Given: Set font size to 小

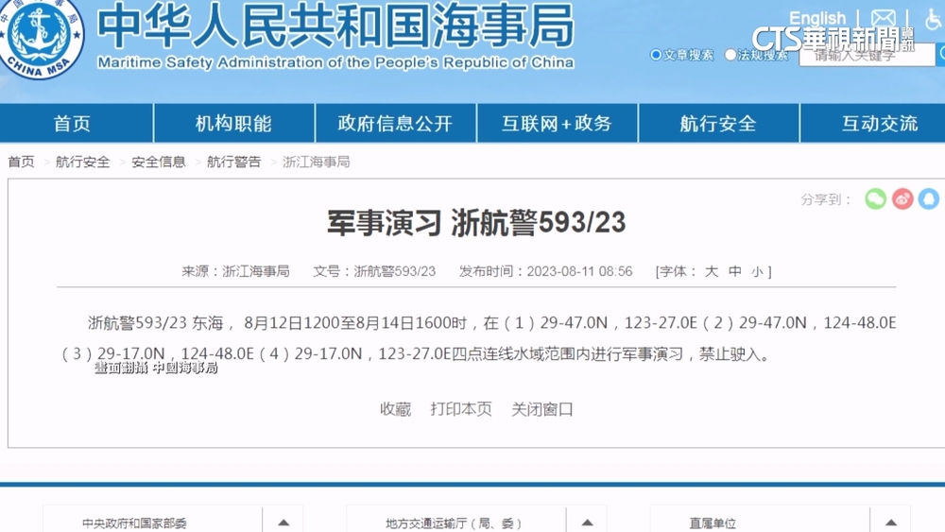Looking at the screenshot, I should tap(757, 272).
